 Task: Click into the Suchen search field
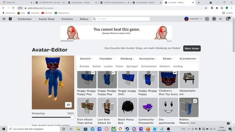121,19
